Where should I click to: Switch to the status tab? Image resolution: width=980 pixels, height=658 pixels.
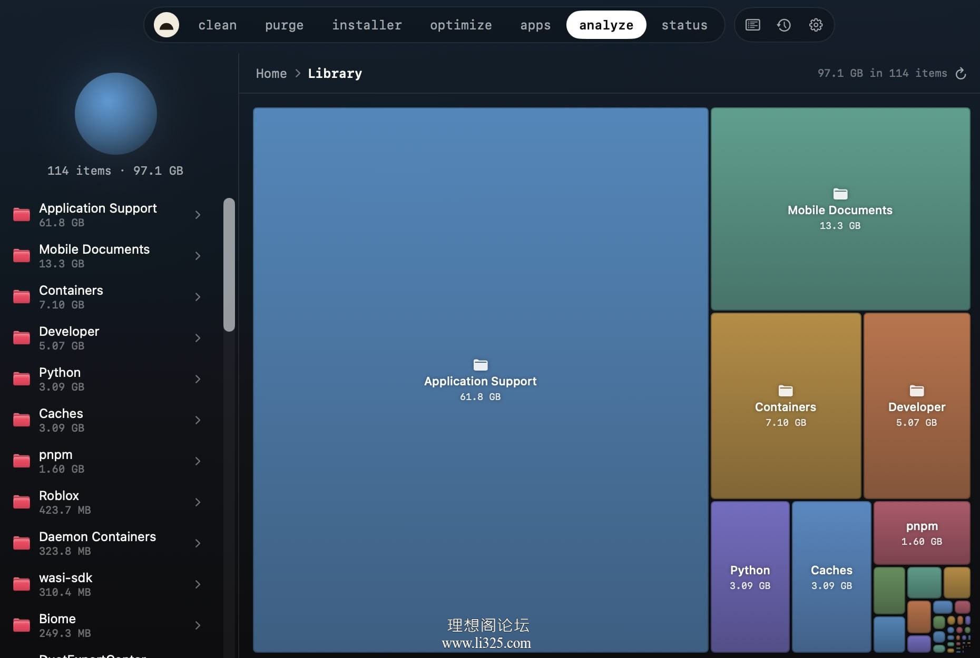(684, 25)
